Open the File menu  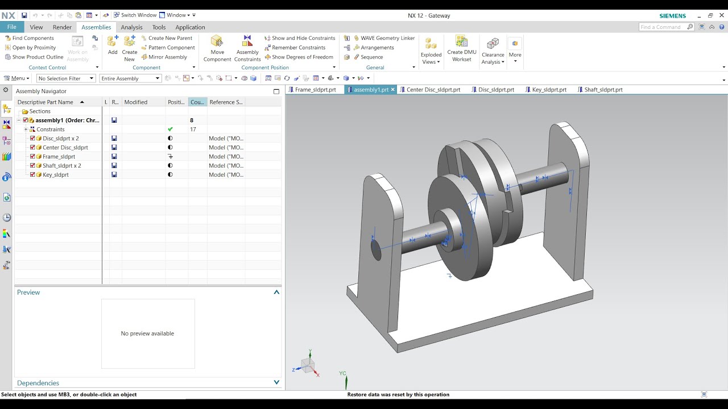12,27
